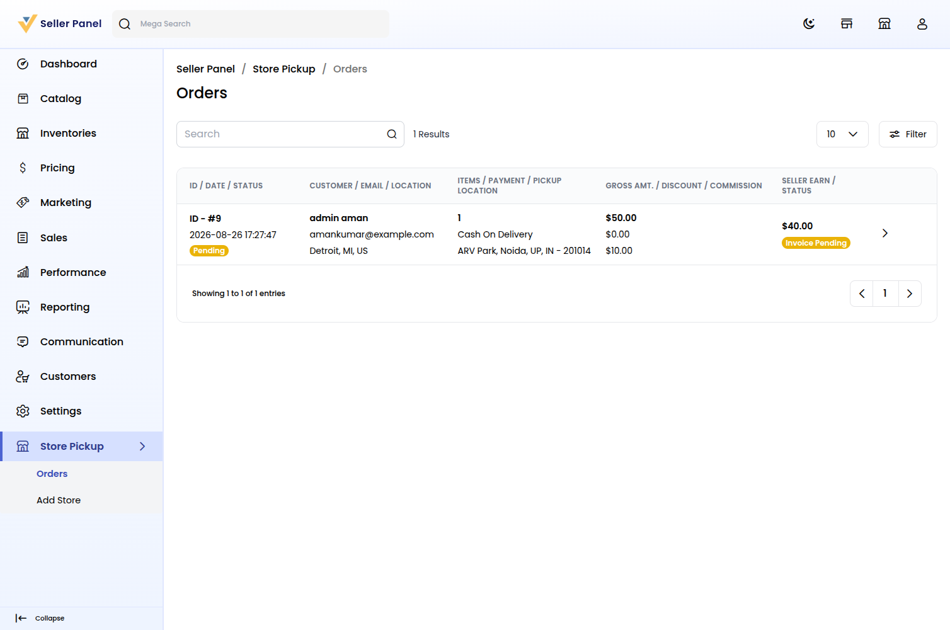
Task: Click the Pricing dollar icon
Action: click(23, 168)
